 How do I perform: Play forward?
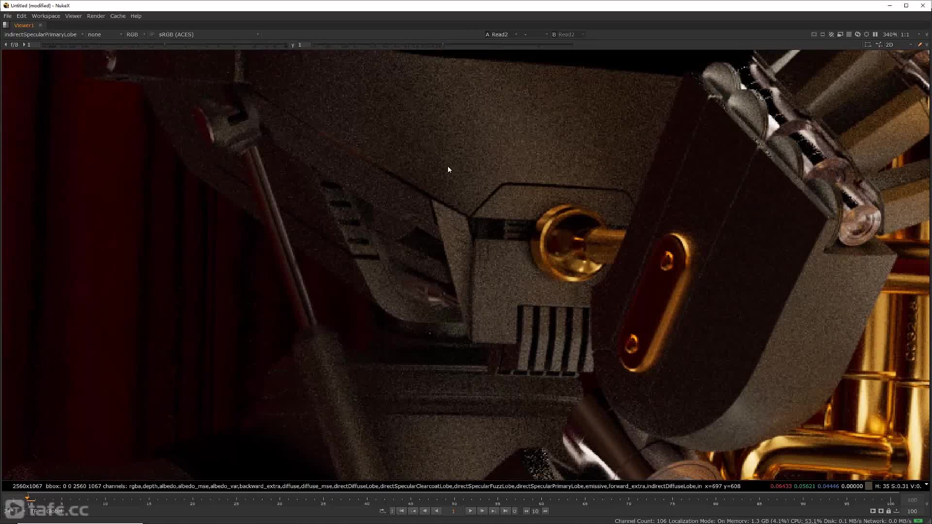point(470,511)
